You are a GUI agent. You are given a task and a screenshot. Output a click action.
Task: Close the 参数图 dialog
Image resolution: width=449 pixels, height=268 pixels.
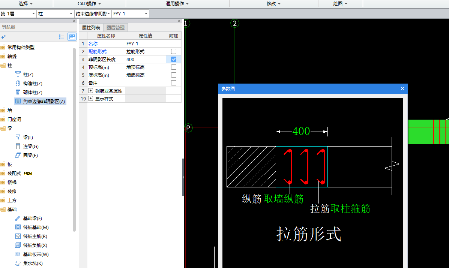click(402, 89)
